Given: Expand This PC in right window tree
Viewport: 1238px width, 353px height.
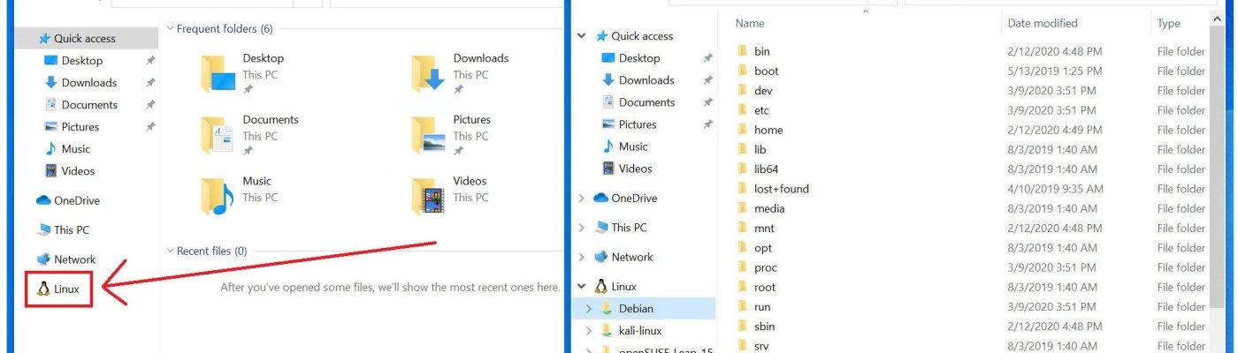Looking at the screenshot, I should [x=581, y=228].
